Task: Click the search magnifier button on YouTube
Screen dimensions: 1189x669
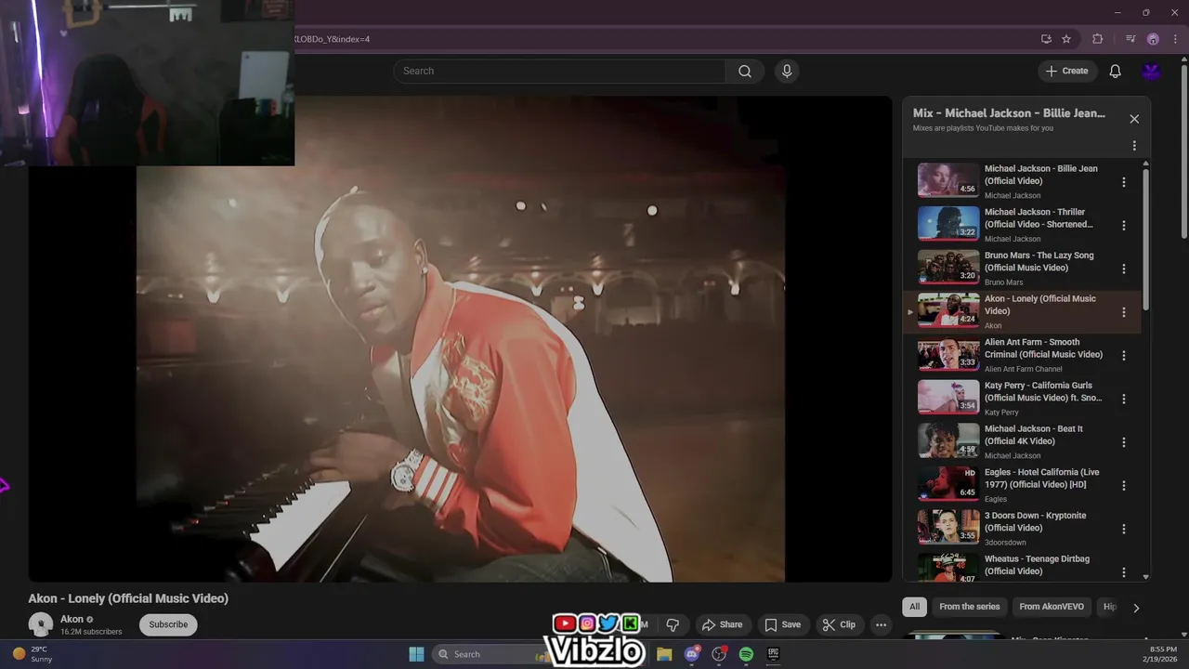Action: coord(745,72)
